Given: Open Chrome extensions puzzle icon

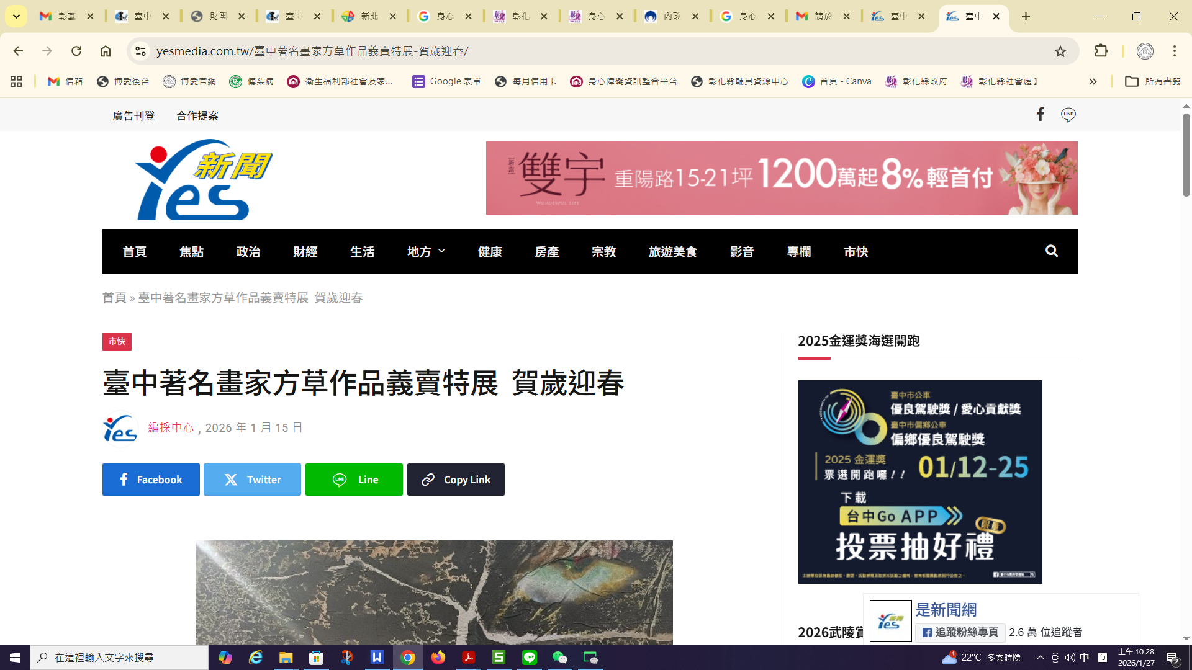Looking at the screenshot, I should pos(1101,51).
